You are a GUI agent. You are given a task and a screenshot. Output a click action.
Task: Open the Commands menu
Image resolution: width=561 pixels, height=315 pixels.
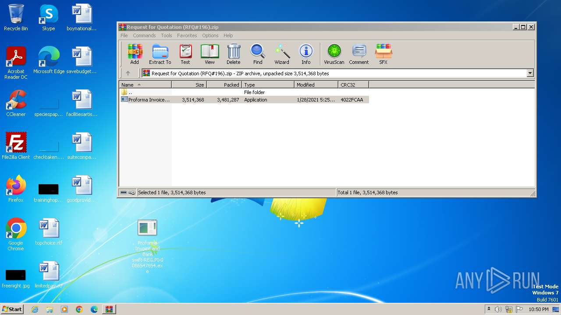tap(144, 35)
